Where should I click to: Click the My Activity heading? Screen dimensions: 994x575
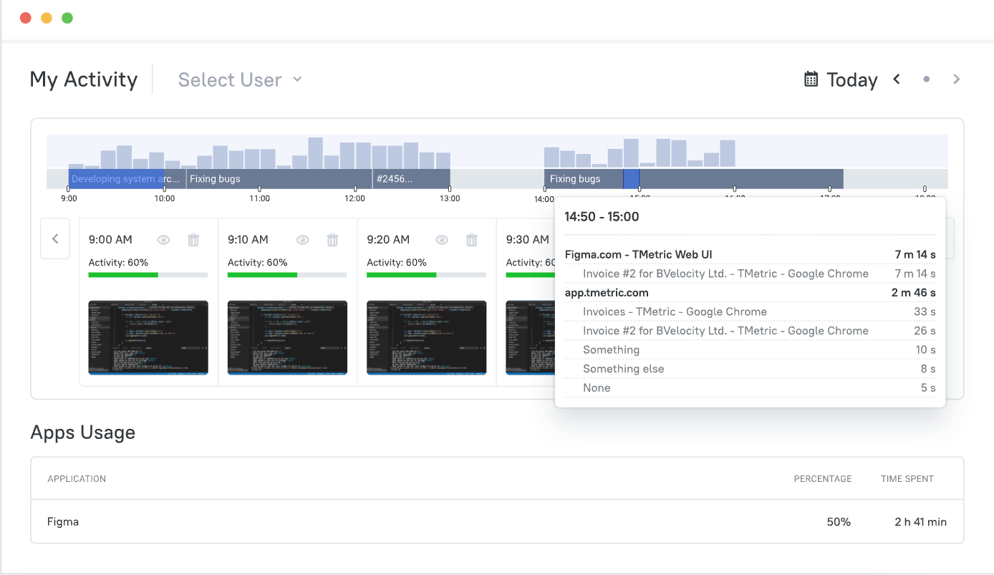tap(84, 79)
